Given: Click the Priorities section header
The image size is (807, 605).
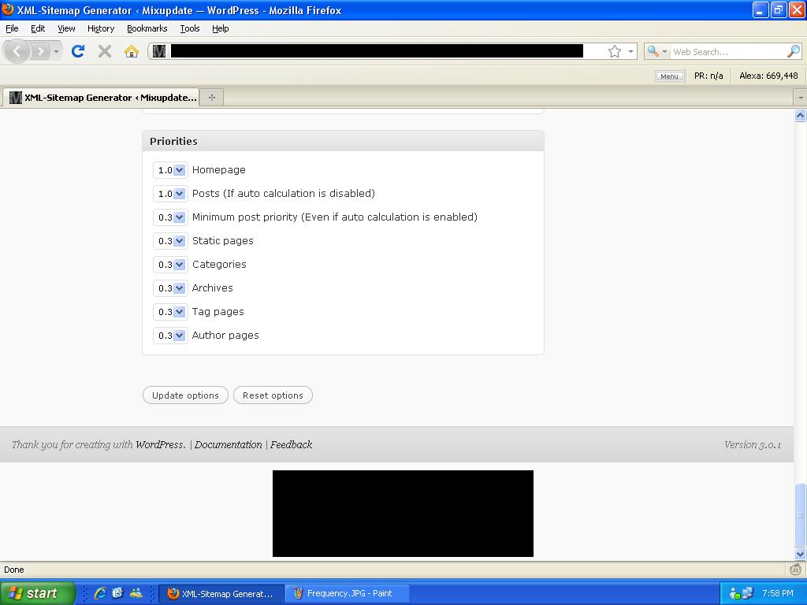Looking at the screenshot, I should [343, 141].
